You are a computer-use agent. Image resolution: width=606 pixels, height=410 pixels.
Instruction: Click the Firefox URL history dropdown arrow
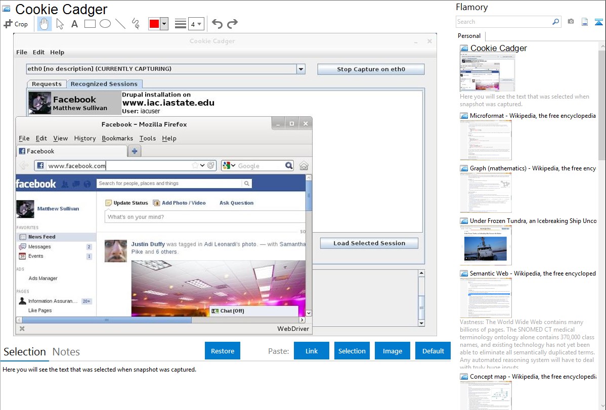tap(202, 165)
